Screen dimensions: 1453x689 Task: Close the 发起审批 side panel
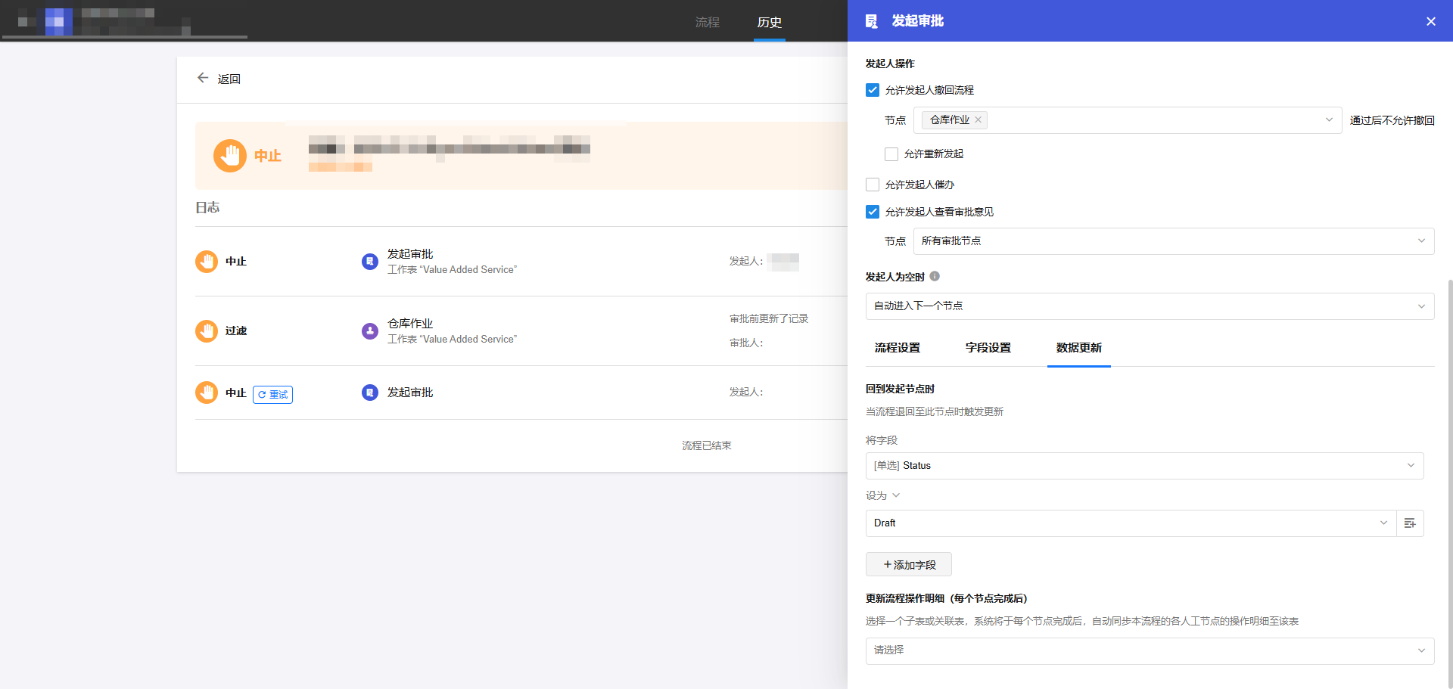click(1430, 21)
